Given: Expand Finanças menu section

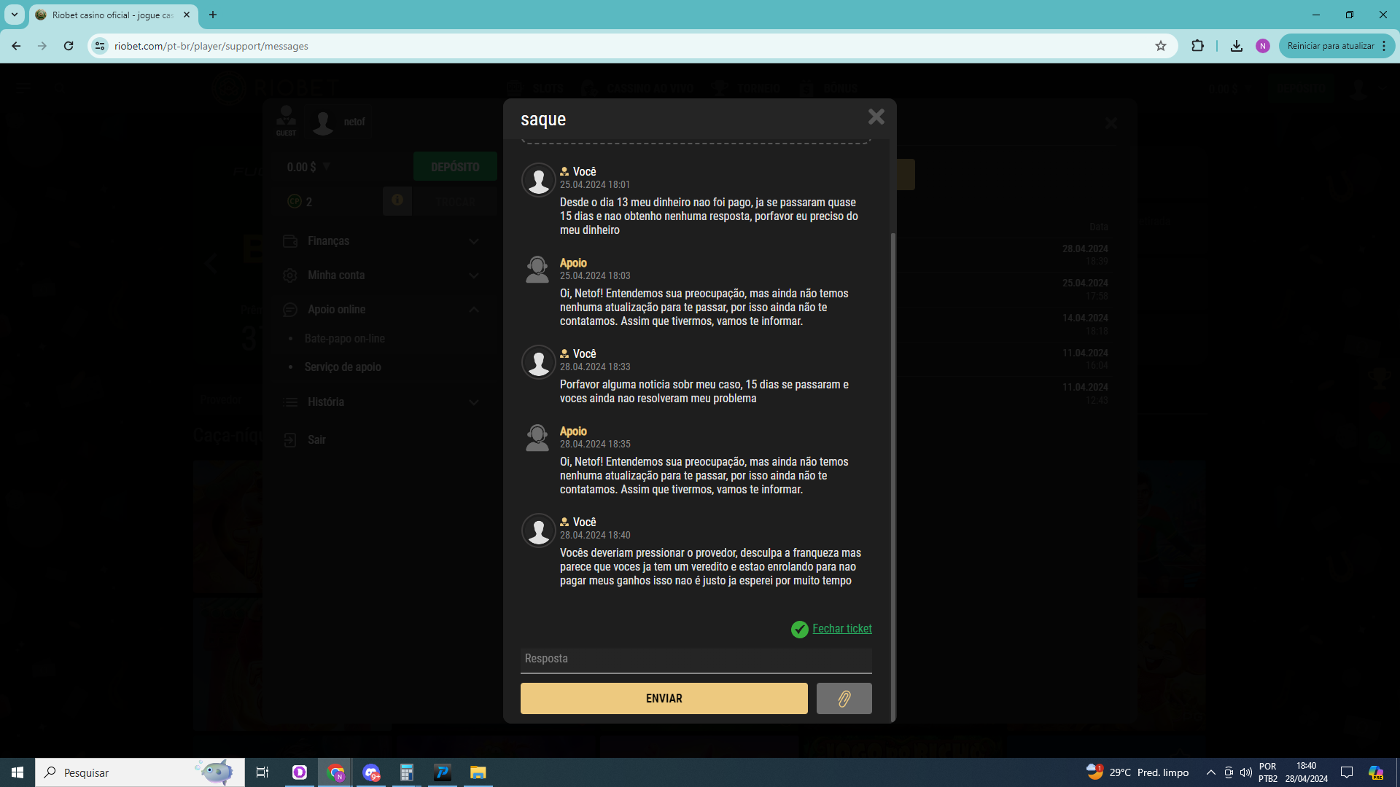Looking at the screenshot, I should coord(381,241).
